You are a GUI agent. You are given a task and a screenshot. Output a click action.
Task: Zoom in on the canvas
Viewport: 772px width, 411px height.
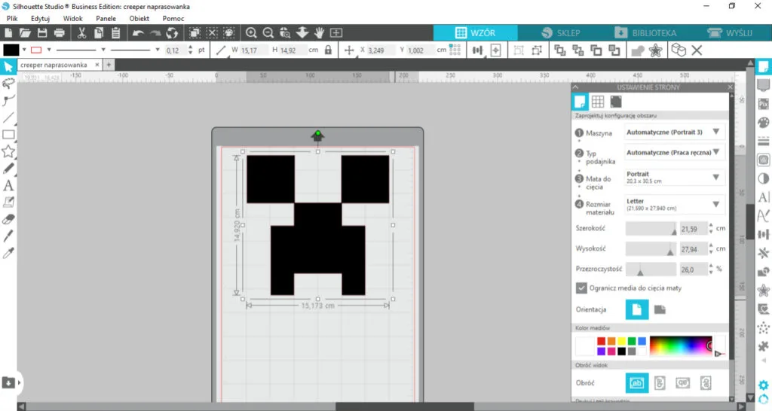251,33
